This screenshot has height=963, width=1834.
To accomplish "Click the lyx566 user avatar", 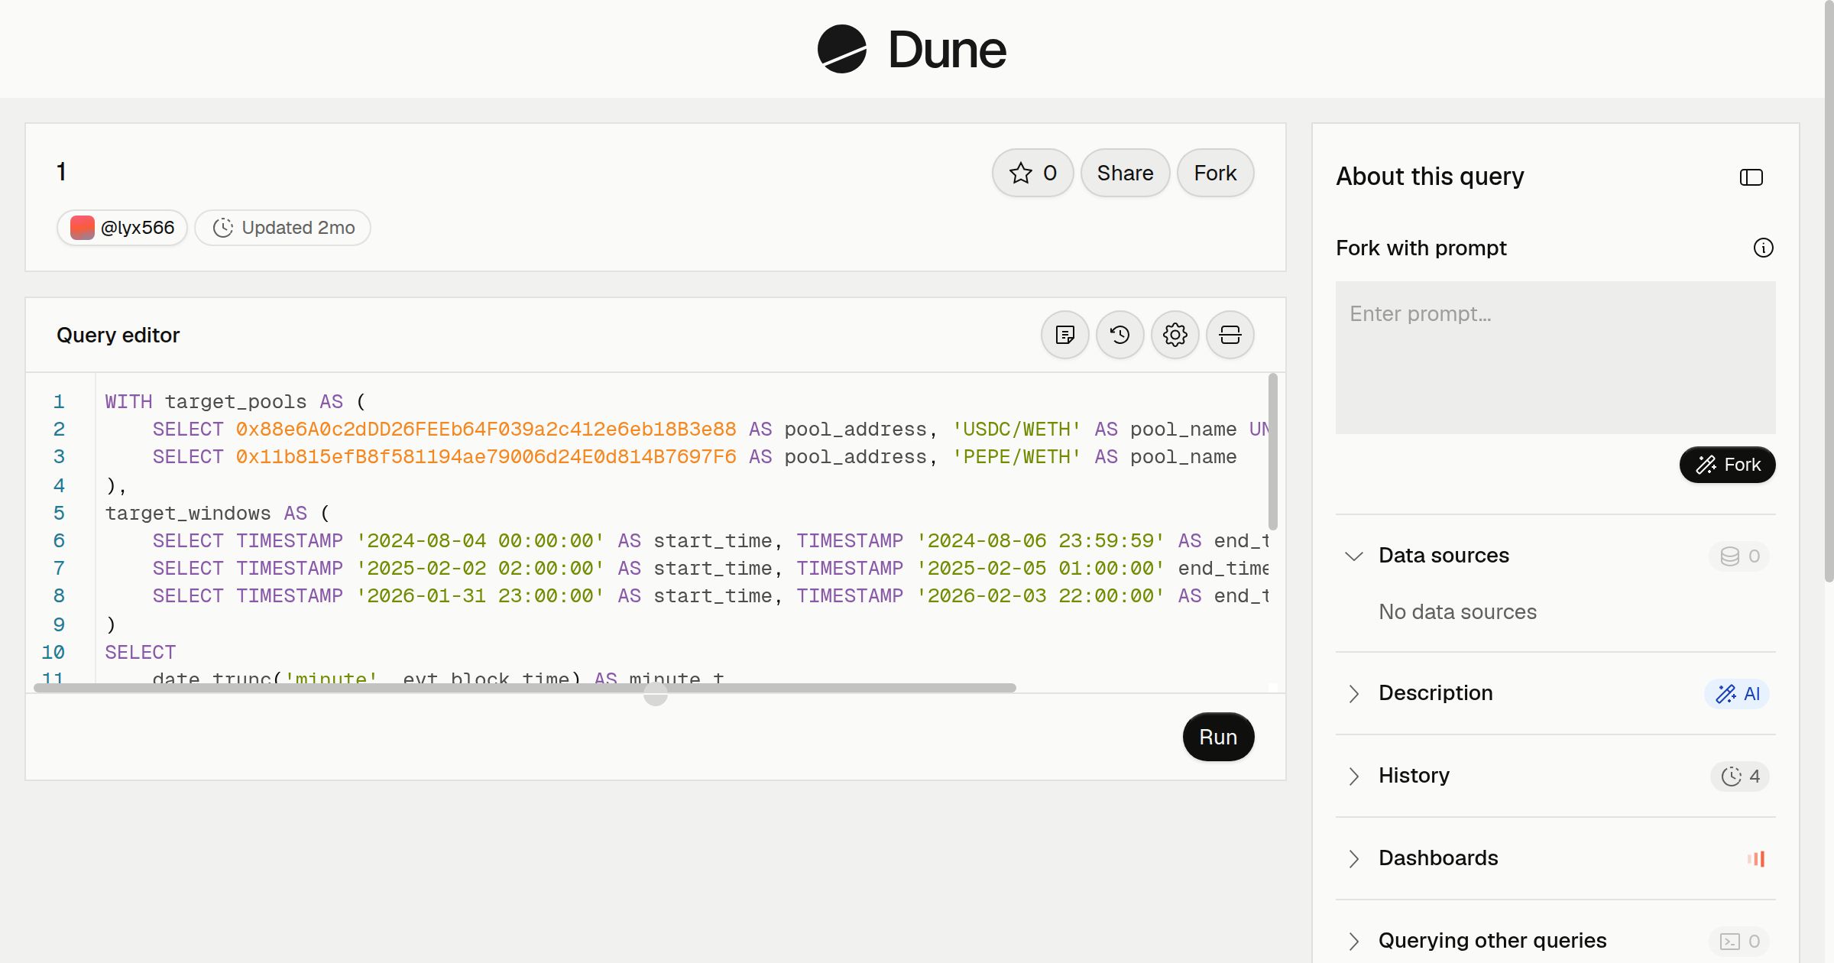I will coord(83,228).
